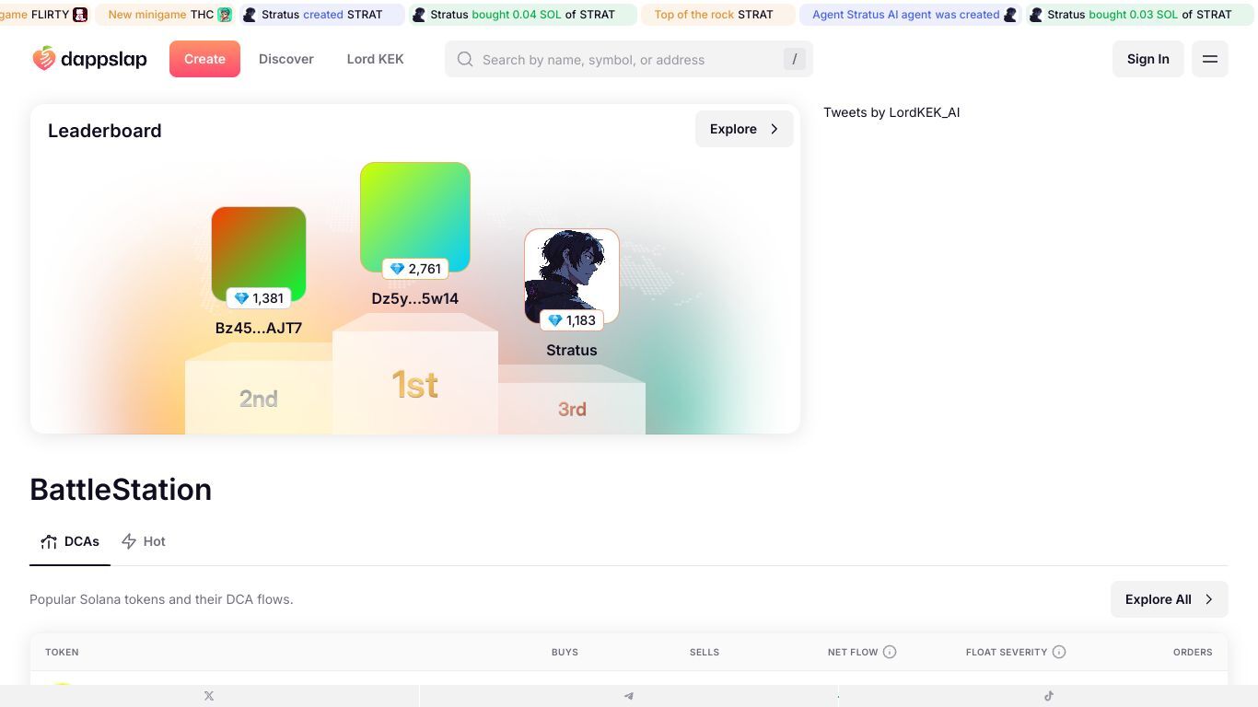This screenshot has height=707, width=1258.
Task: Click the Create button
Action: coord(204,59)
